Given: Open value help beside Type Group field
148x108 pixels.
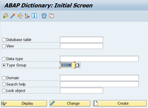Looking at the screenshot, I should tap(78, 65).
